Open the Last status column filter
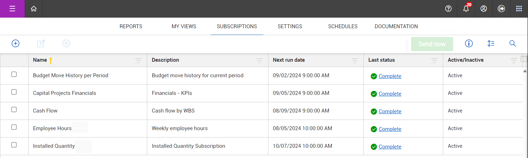The image size is (528, 158). [x=434, y=61]
